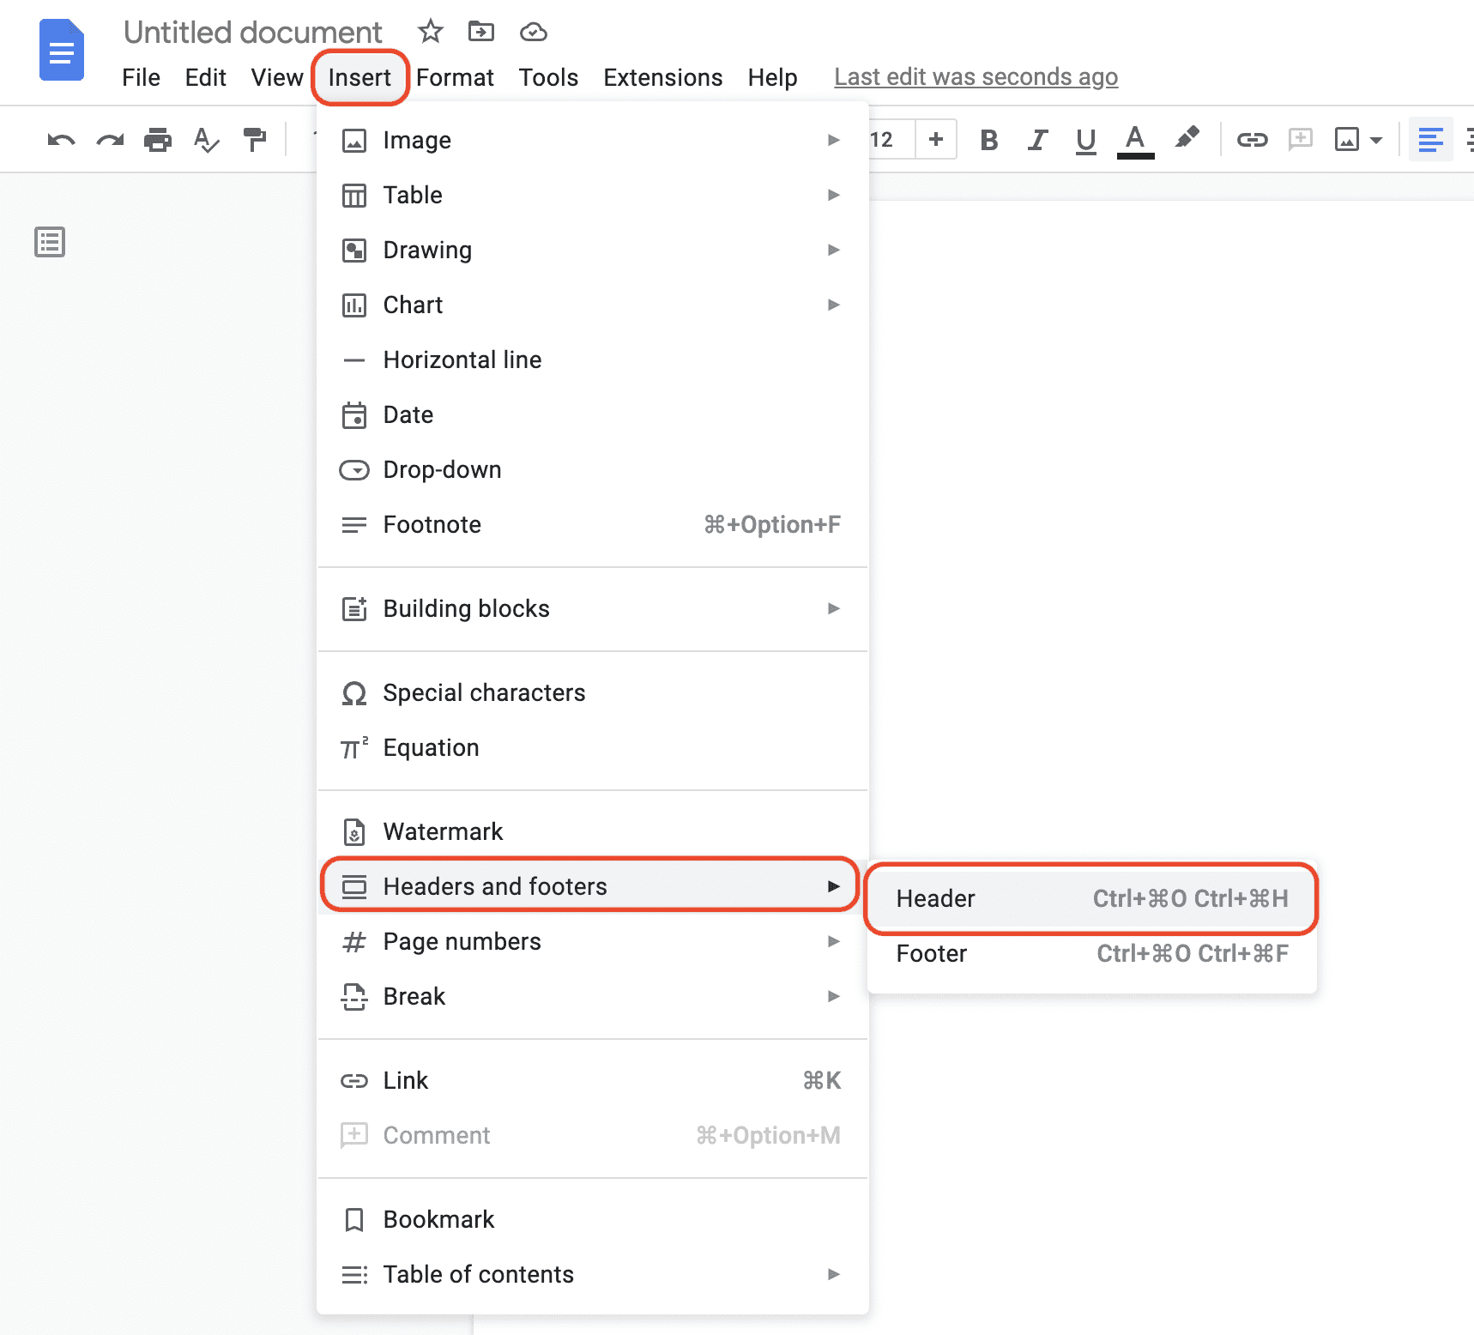This screenshot has width=1474, height=1335.
Task: Toggle bold formatting
Action: click(988, 140)
